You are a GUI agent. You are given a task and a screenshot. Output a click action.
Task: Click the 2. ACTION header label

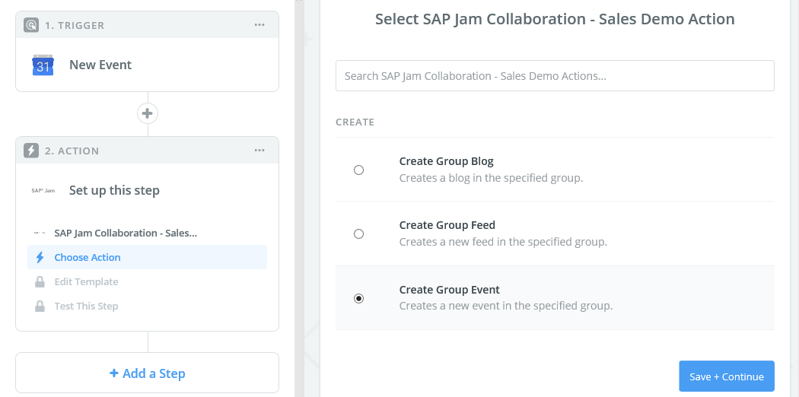tap(72, 151)
